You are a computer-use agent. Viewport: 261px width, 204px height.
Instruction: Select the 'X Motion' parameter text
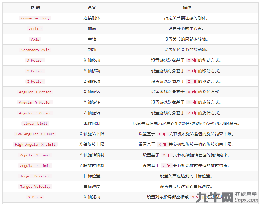35,60
